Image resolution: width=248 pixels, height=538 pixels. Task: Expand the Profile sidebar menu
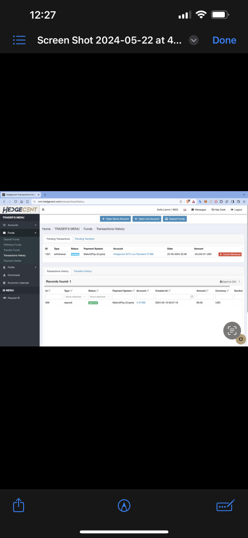[20, 267]
